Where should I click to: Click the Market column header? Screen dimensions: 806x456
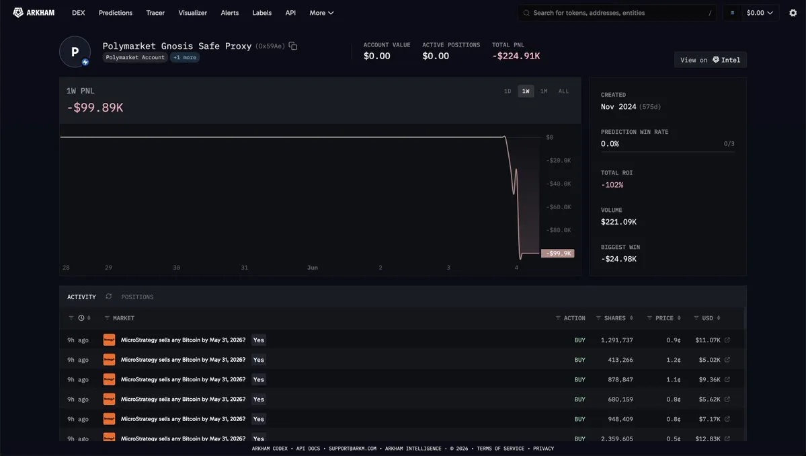124,317
